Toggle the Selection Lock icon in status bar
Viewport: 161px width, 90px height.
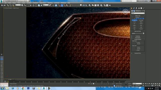point(91,84)
